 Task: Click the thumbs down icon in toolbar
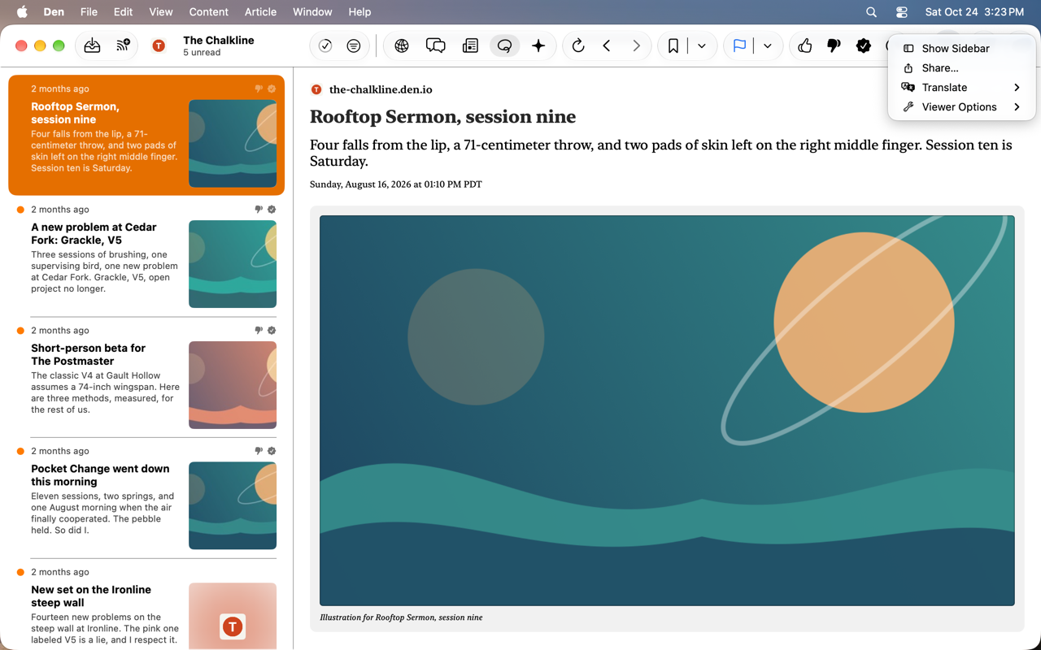coord(834,46)
